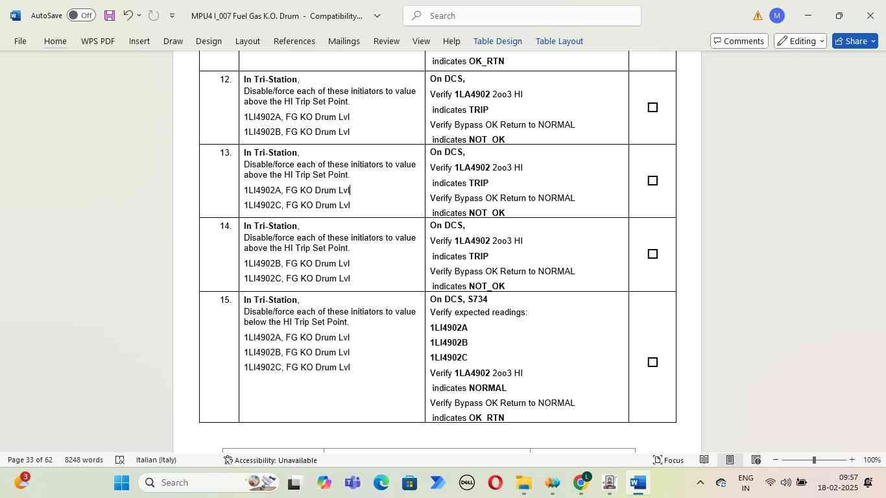
Task: Tick the checkbox in row 15
Action: coord(653,362)
